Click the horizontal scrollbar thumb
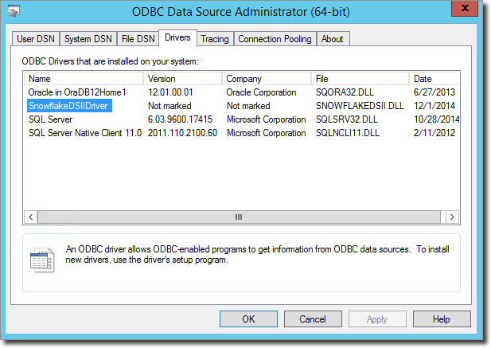The width and height of the screenshot is (491, 348). point(239,217)
